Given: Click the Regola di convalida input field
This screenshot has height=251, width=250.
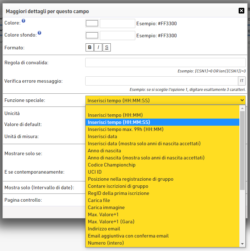Looking at the screenshot, I should pyautogui.click(x=165, y=62).
